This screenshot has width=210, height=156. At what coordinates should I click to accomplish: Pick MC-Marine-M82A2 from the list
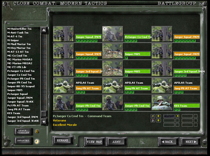point(20,63)
